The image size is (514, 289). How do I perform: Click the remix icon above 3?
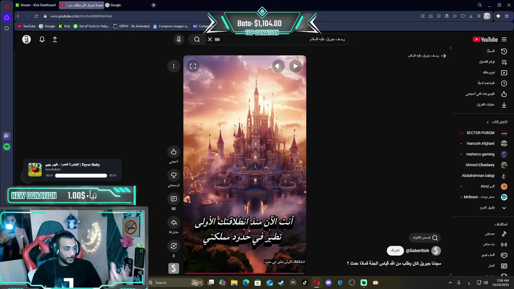[x=173, y=246]
